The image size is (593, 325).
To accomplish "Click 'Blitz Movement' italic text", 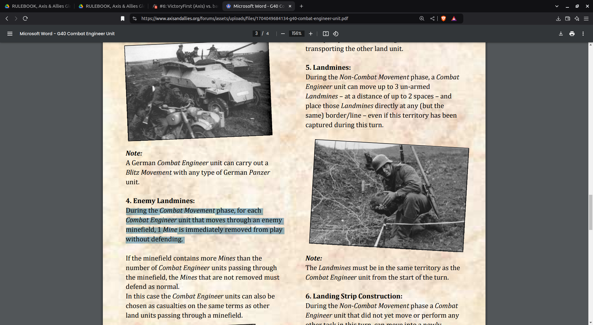I will click(149, 173).
